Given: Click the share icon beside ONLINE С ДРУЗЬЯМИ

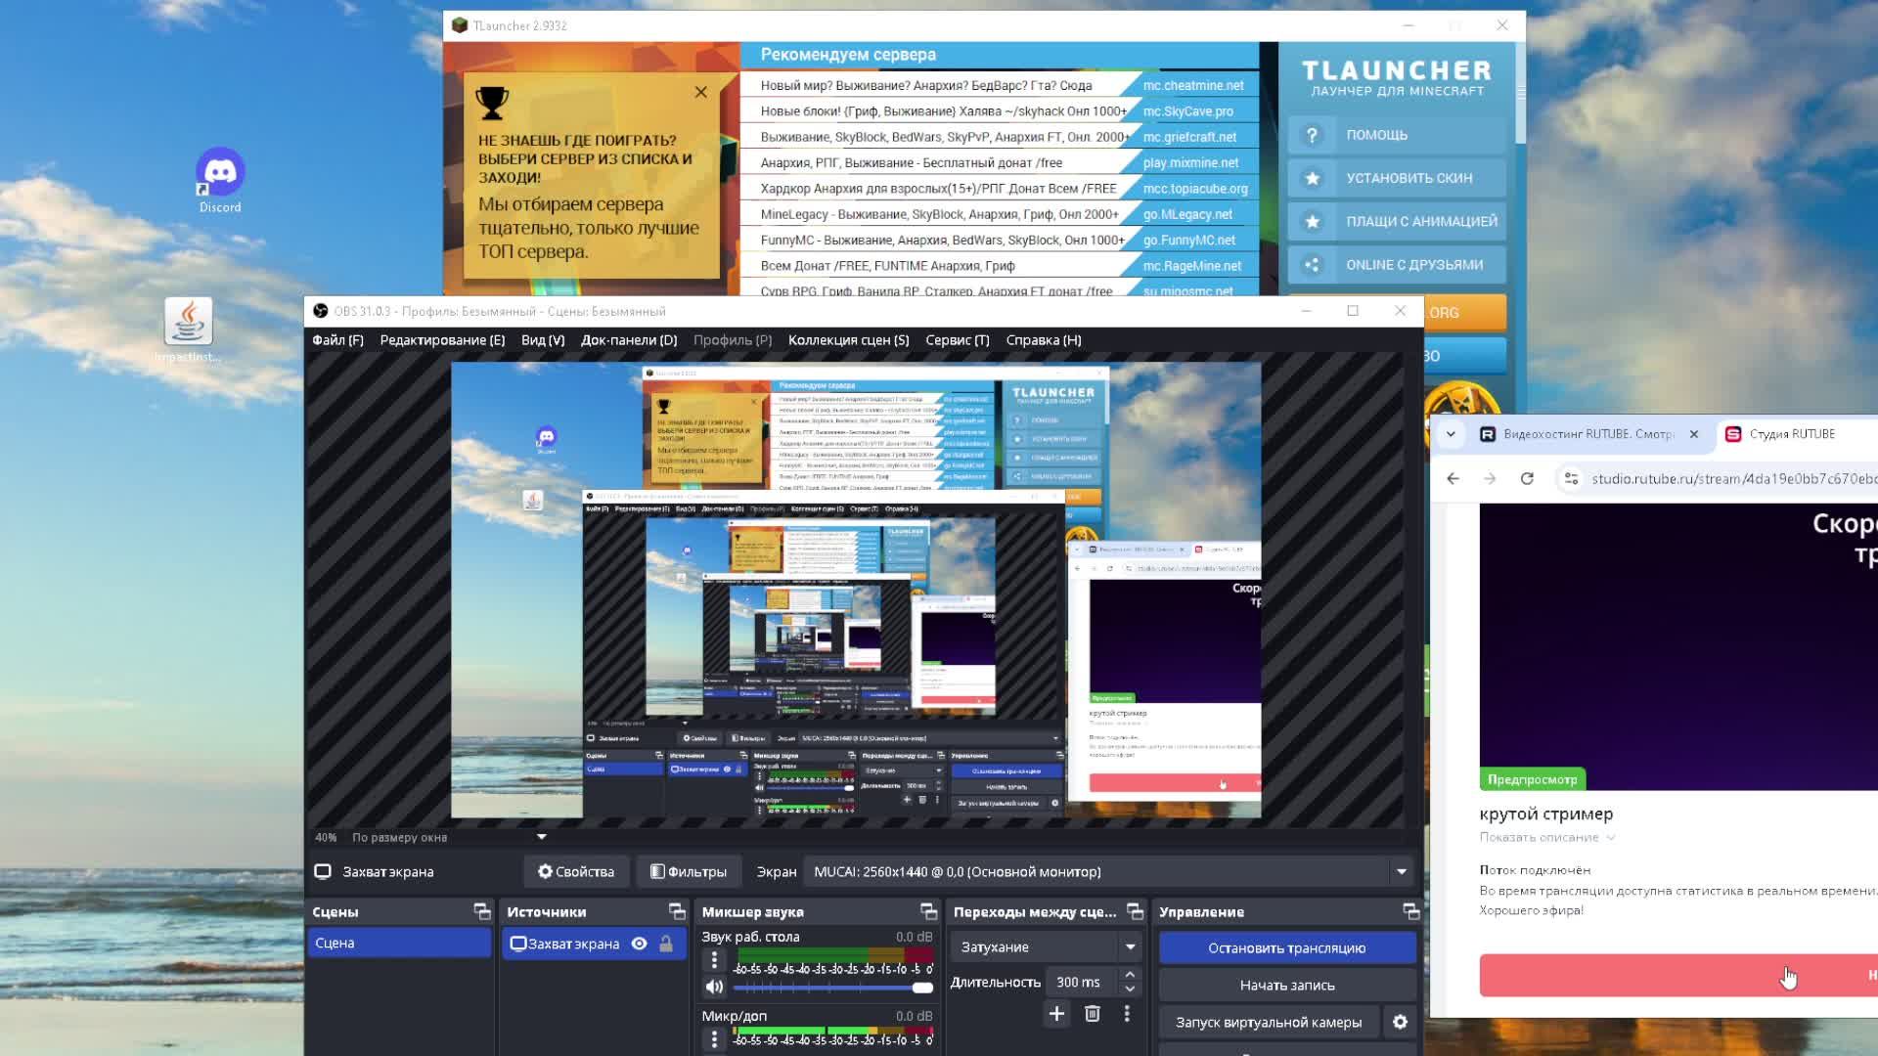Looking at the screenshot, I should point(1312,265).
